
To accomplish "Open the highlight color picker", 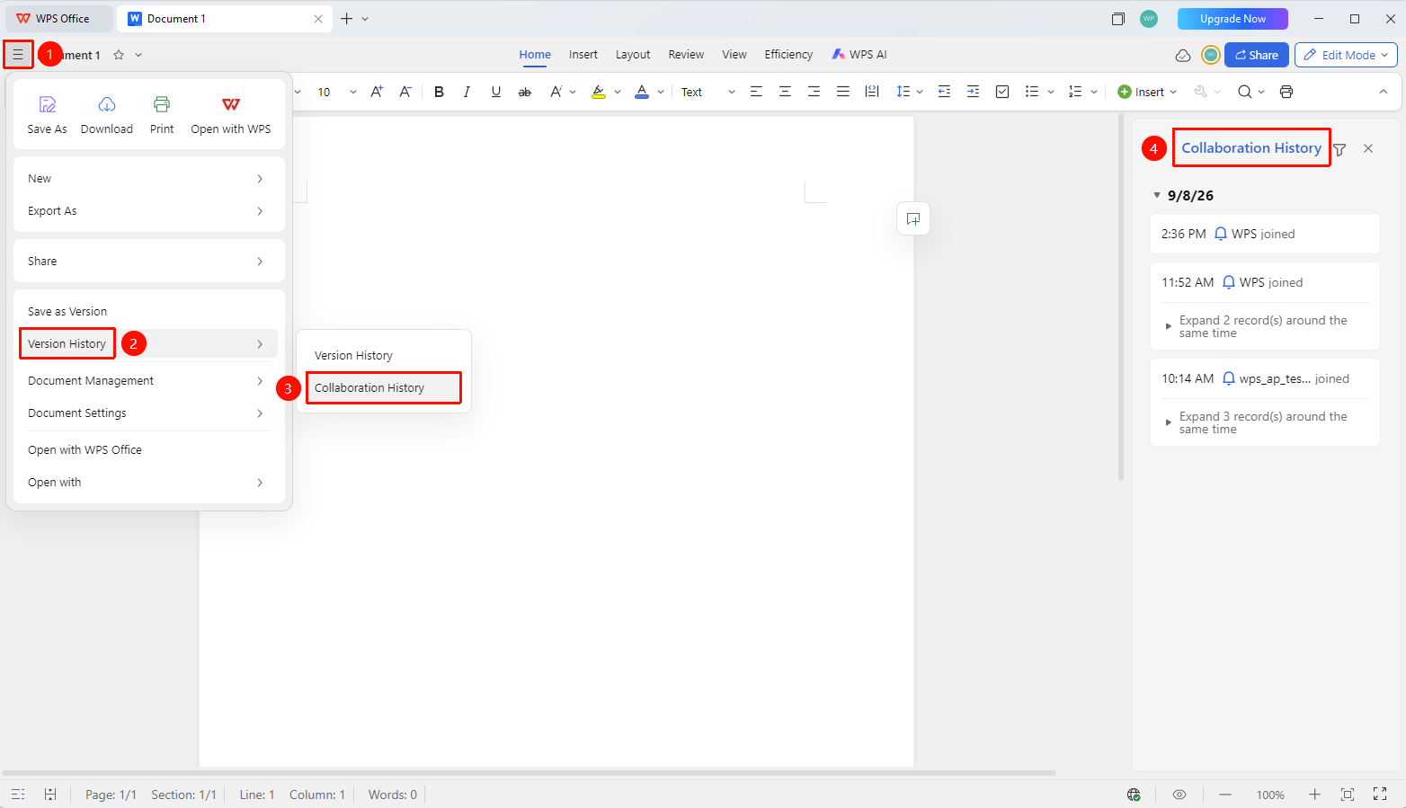I will click(x=618, y=92).
